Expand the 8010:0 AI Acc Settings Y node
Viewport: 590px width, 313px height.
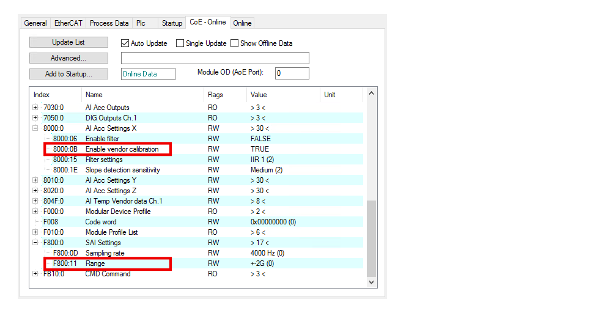(35, 180)
